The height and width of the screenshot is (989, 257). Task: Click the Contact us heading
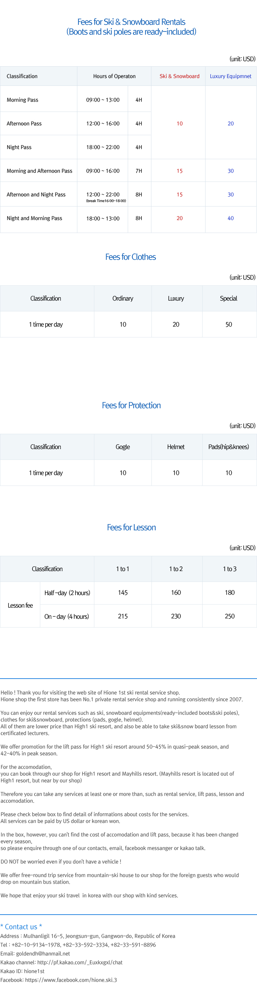(x=21, y=926)
